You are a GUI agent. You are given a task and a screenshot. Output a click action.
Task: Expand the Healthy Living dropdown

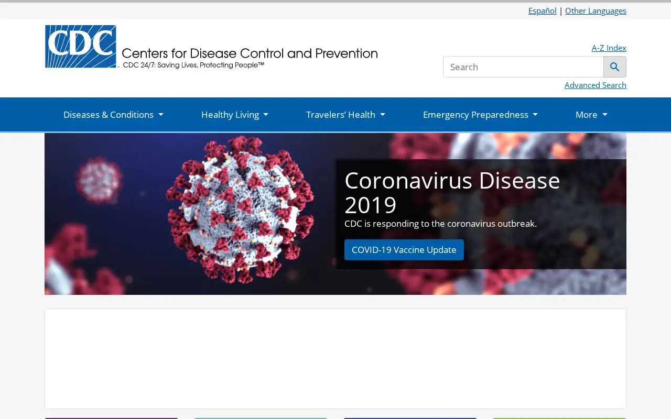click(x=235, y=115)
